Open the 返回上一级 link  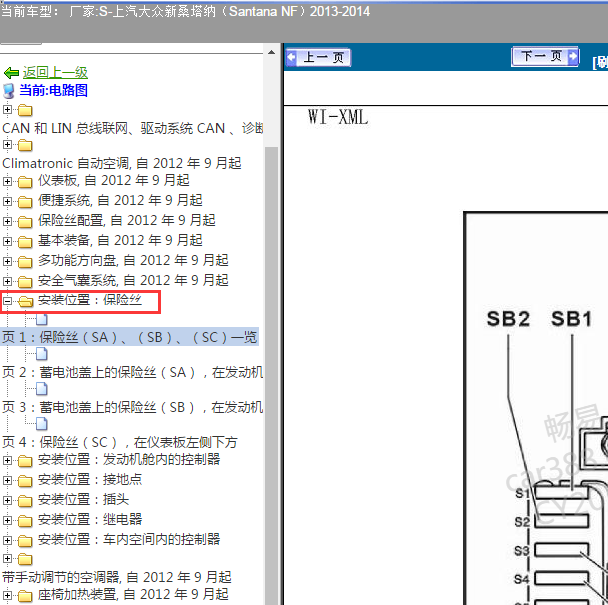tap(55, 73)
